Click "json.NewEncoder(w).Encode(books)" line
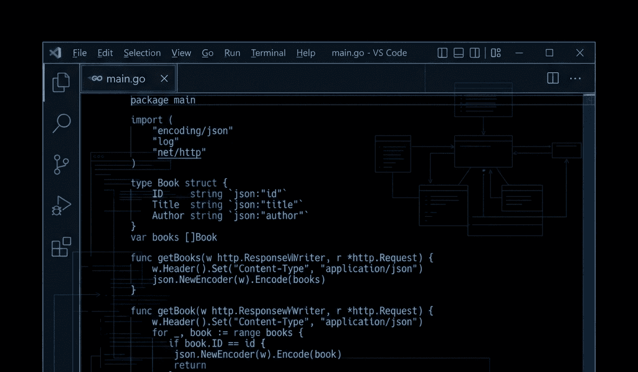Screen dimensions: 638x372 point(239,280)
